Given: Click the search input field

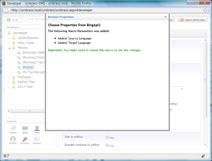Looking at the screenshot, I should coord(36,19).
